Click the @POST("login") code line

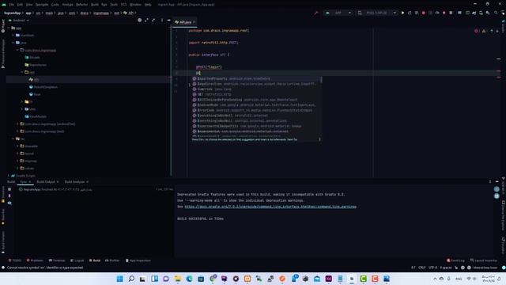209,66
